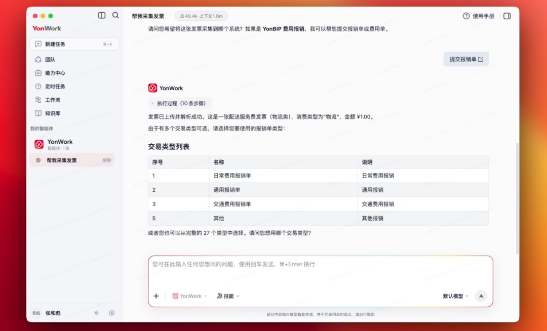This screenshot has height=331, width=547.
Task: Click the 交易类型列表 heading
Action: 169,147
